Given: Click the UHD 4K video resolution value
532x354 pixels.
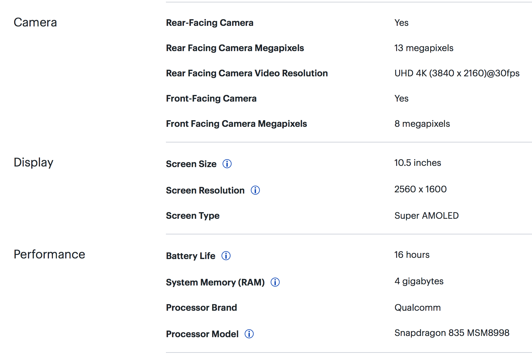Looking at the screenshot, I should (457, 73).
